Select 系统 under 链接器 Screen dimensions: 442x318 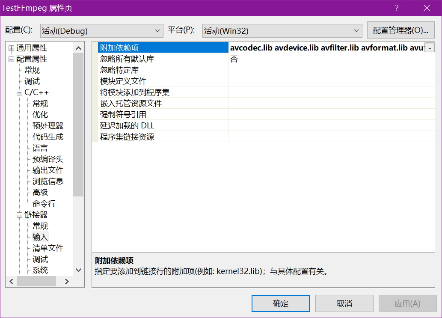(x=40, y=270)
